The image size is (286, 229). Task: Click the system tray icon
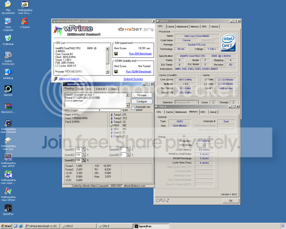coord(283,226)
